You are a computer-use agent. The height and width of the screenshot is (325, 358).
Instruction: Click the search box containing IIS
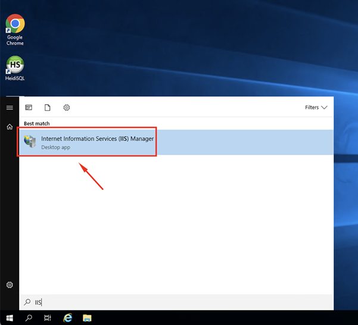point(176,302)
